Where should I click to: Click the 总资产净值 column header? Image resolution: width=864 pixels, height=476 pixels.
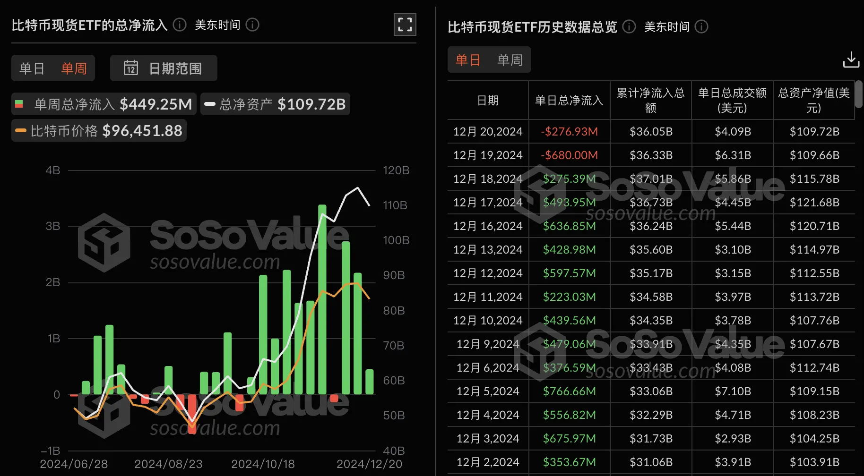click(814, 100)
